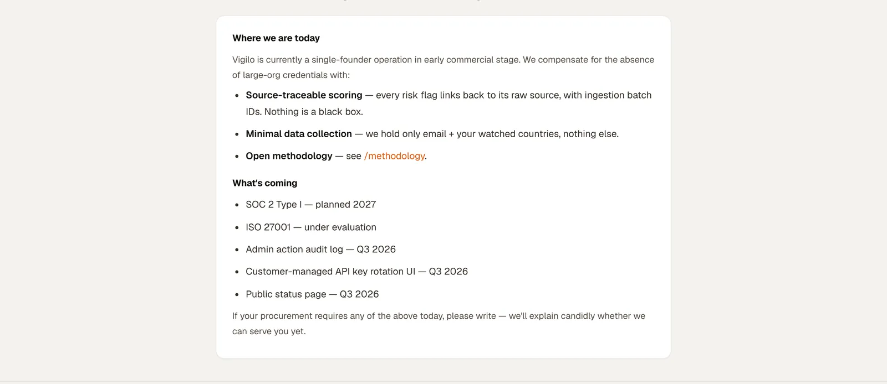Select the 'Customer-managed API key rotation UI' item

(356, 272)
